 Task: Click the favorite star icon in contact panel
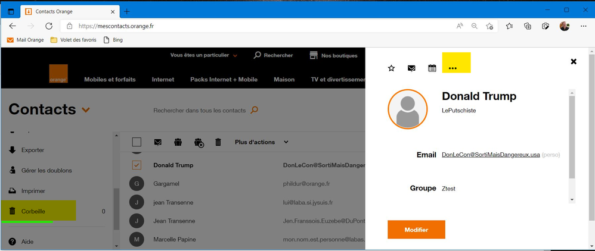click(x=392, y=68)
